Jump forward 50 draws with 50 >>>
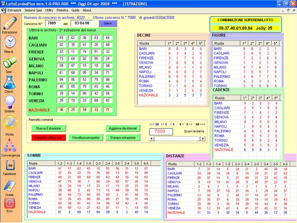The image size is (297, 223). 200,125
